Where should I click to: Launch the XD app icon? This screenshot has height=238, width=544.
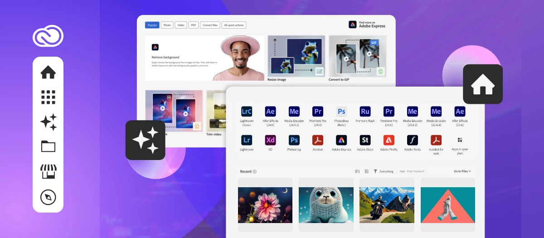click(271, 140)
